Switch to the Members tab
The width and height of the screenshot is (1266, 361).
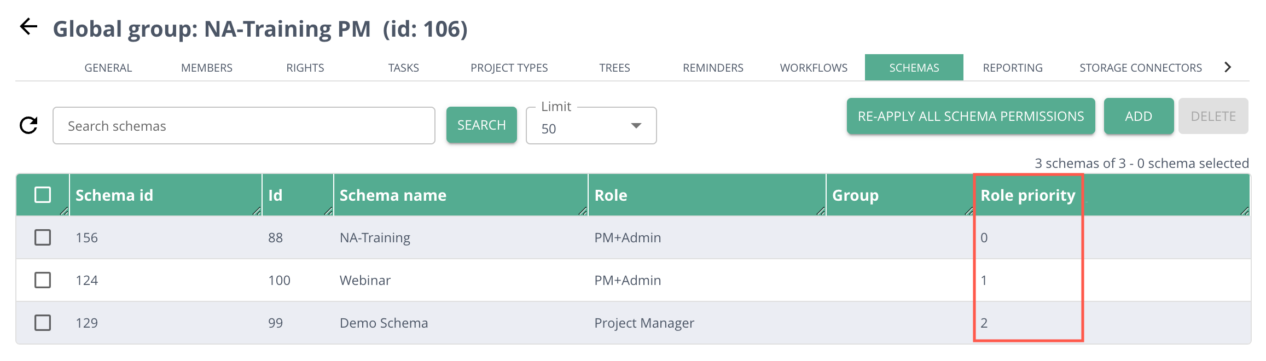207,68
